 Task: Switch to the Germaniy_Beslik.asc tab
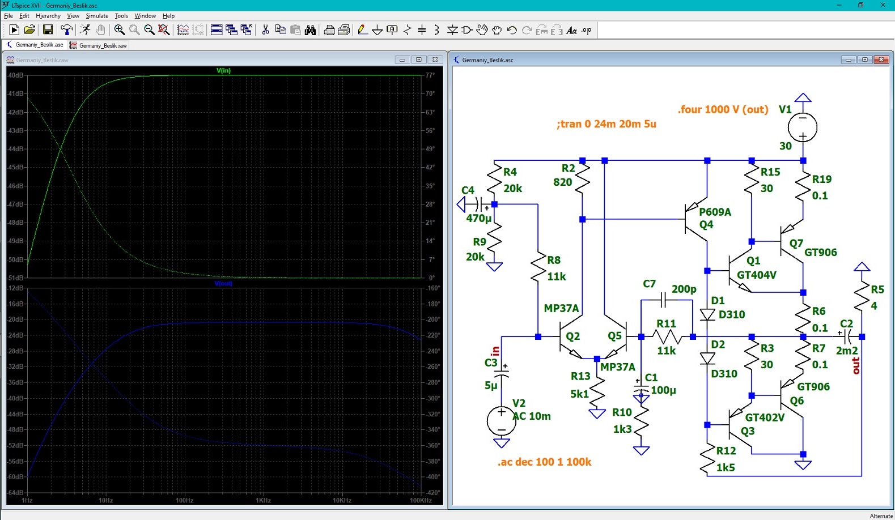(35, 45)
